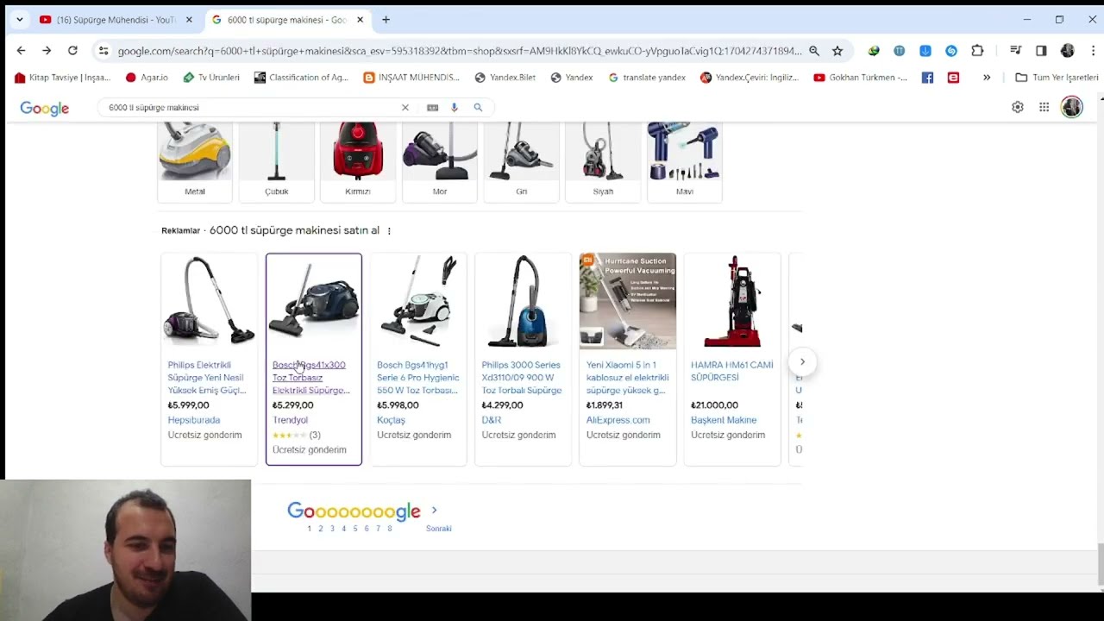This screenshot has height=621, width=1104.
Task: Go back to the previous page
Action: click(x=21, y=51)
